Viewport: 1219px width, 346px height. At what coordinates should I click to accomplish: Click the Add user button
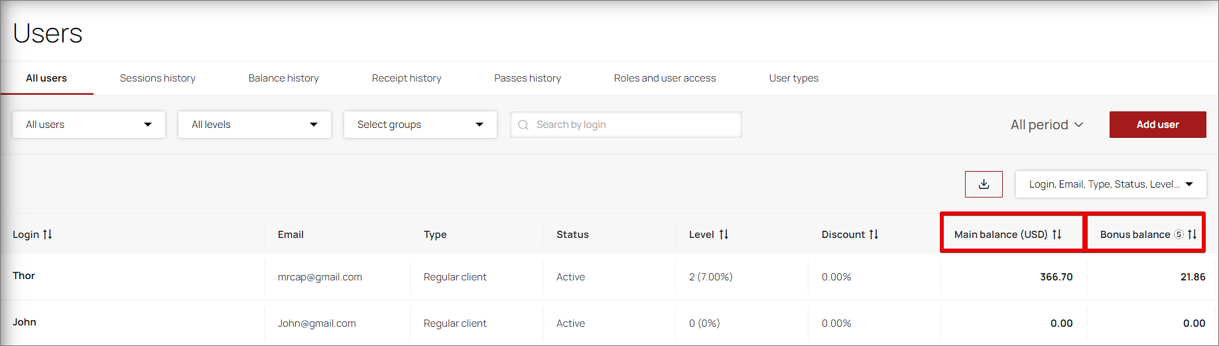(x=1158, y=125)
